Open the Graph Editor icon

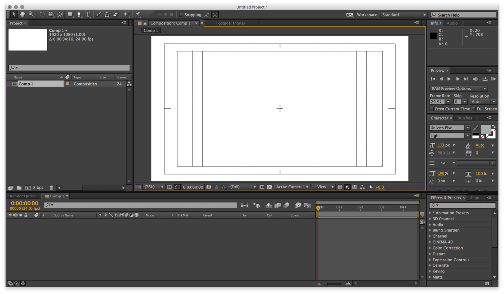(x=308, y=205)
